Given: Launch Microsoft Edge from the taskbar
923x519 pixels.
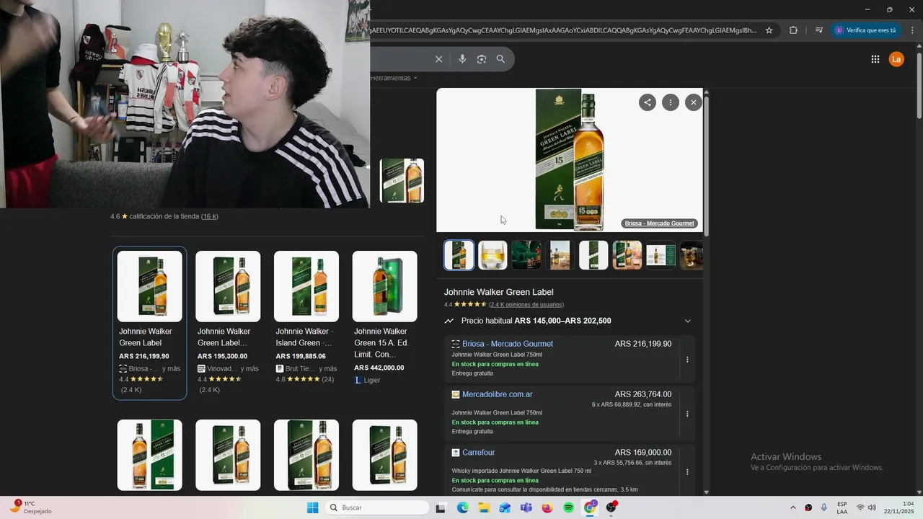Looking at the screenshot, I should (x=462, y=507).
